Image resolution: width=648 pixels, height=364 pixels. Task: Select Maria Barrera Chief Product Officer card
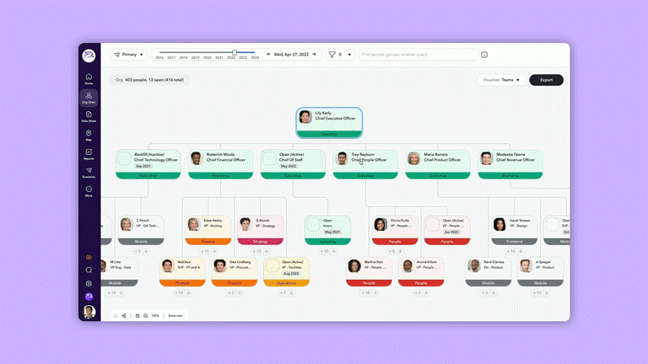[438, 164]
